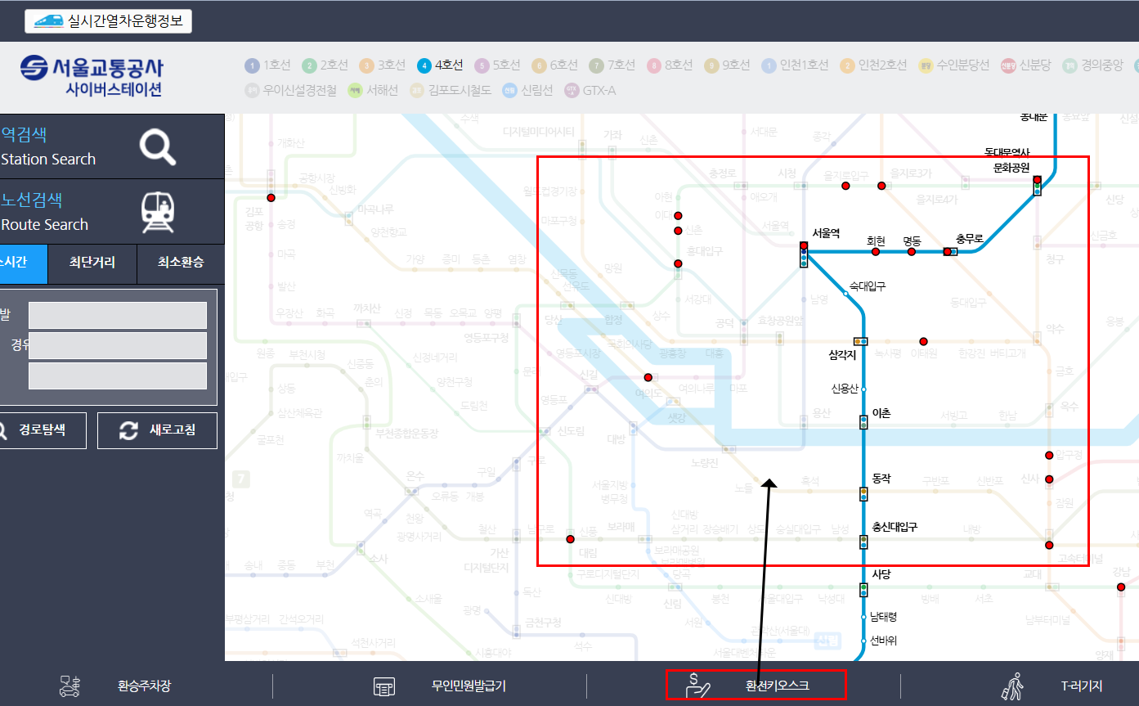The height and width of the screenshot is (706, 1139).
Task: Click the 서울역 transfer station icon
Action: point(804,255)
